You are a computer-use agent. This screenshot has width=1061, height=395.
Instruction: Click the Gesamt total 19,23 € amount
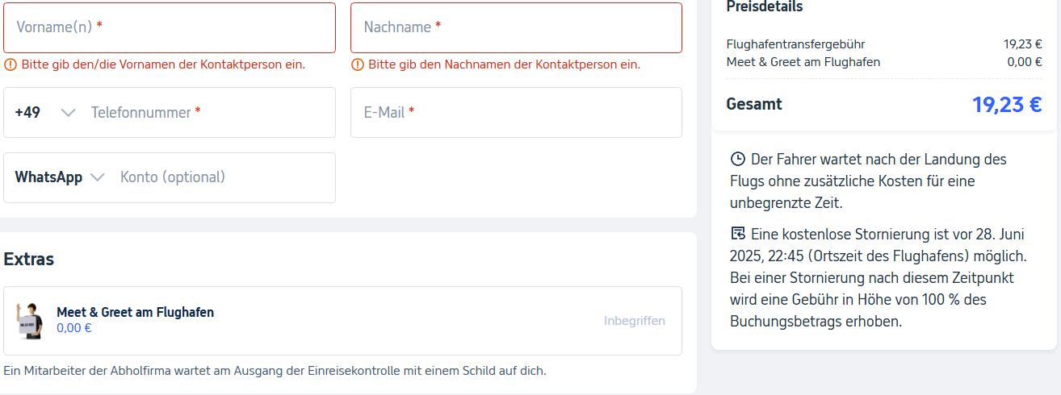(1007, 105)
